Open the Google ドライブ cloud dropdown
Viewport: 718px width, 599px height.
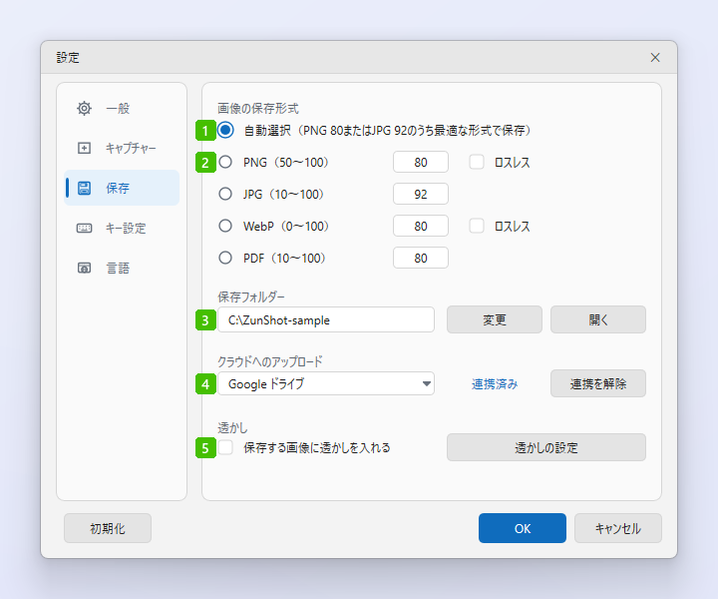(326, 383)
